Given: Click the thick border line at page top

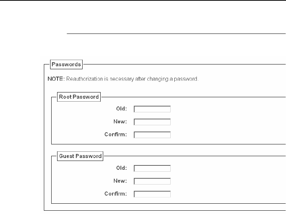Looking at the screenshot, I should (143, 0).
